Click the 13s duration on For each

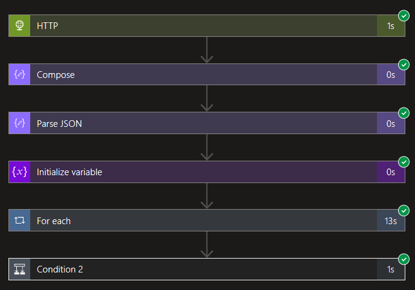point(391,221)
